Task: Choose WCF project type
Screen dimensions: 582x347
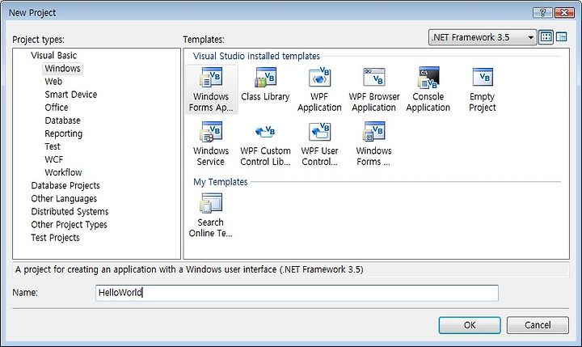Action: coord(54,159)
